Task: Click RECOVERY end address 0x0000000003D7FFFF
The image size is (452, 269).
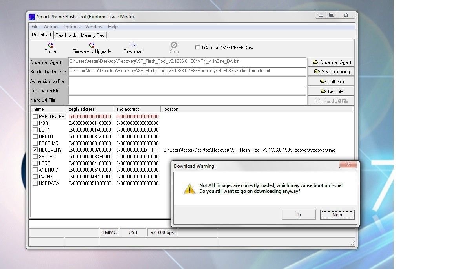Action: pos(137,150)
